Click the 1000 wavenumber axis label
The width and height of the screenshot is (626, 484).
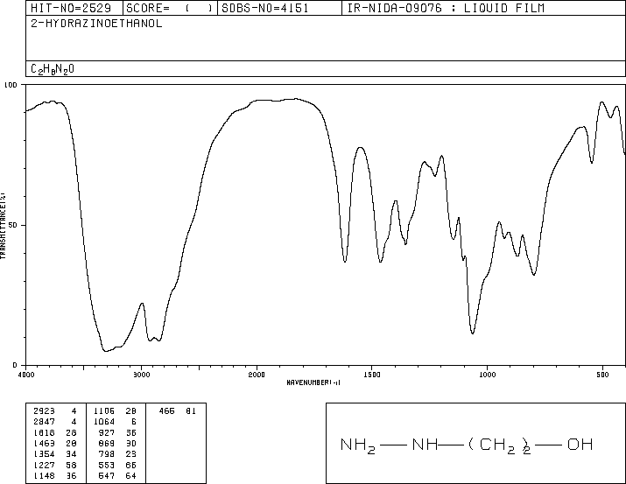(487, 375)
